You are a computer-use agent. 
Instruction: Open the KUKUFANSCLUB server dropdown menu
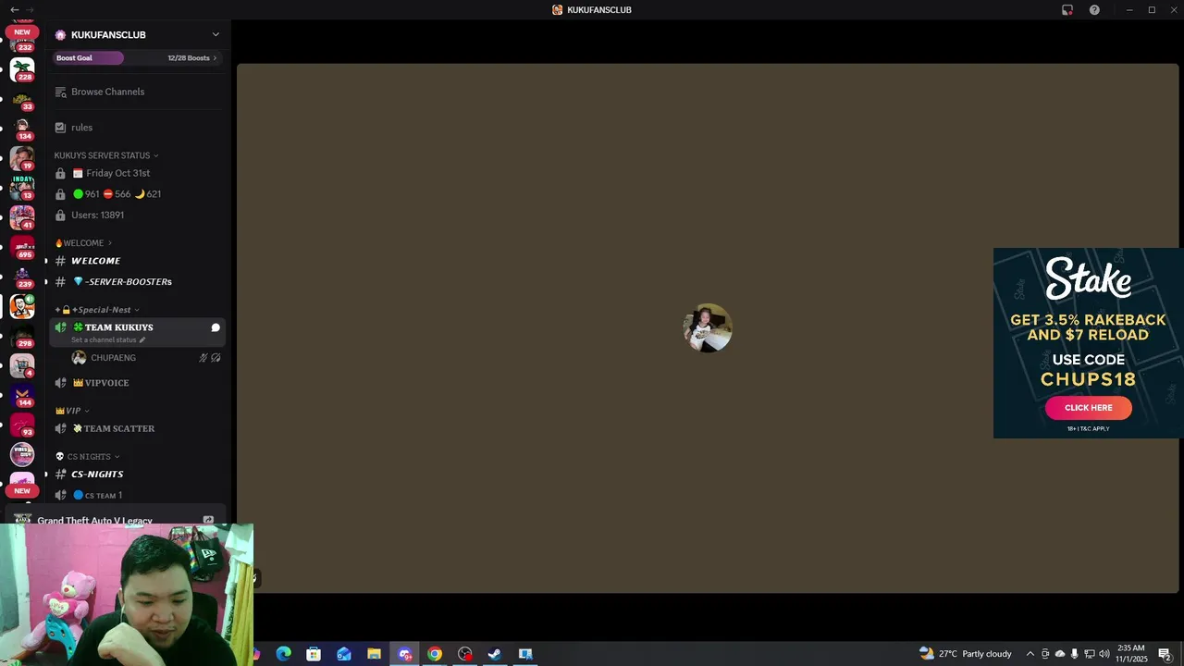pyautogui.click(x=216, y=35)
